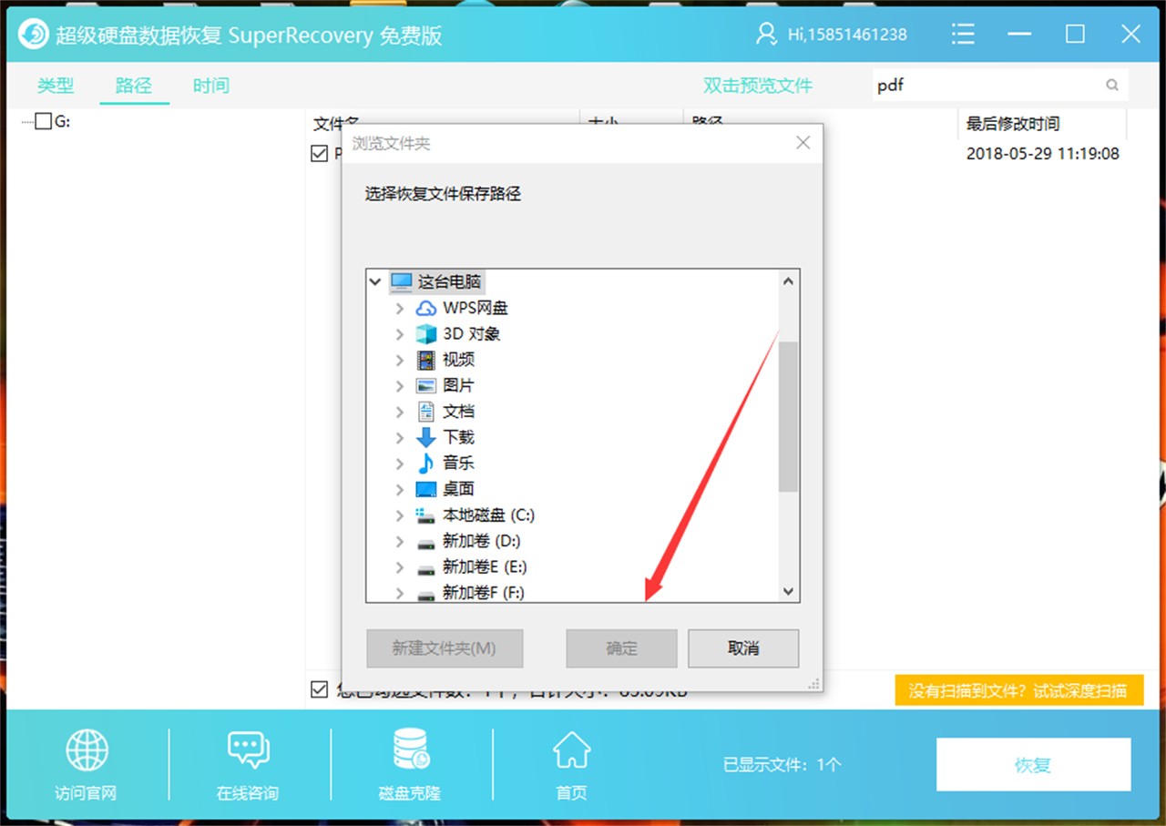The height and width of the screenshot is (826, 1166).
Task: Expand the 本地磁盘 (C:) node
Action: pyautogui.click(x=399, y=515)
